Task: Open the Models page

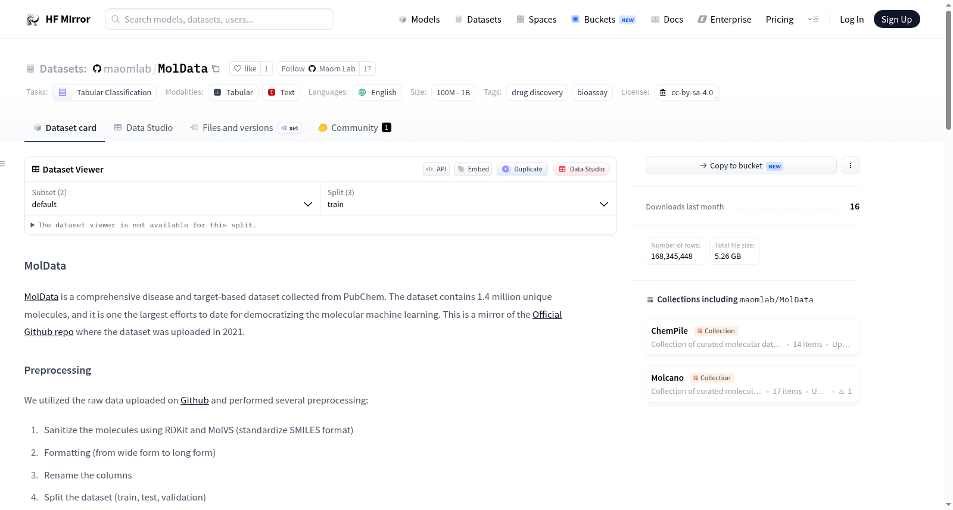Action: click(x=419, y=19)
